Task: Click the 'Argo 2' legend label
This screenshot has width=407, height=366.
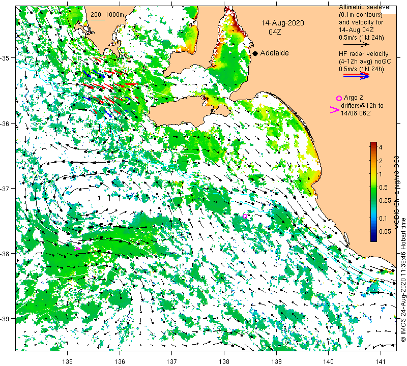Action: tap(354, 98)
